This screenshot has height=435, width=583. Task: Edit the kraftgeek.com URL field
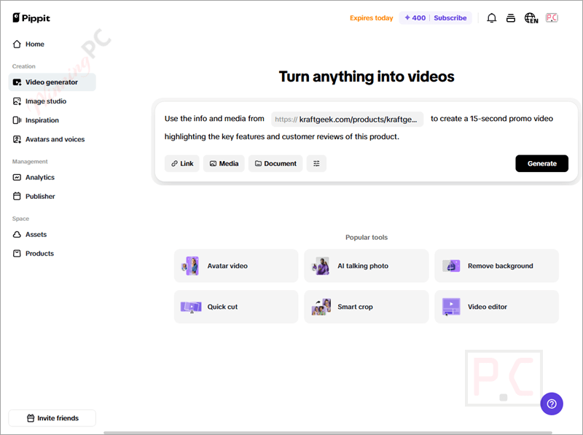tap(348, 119)
